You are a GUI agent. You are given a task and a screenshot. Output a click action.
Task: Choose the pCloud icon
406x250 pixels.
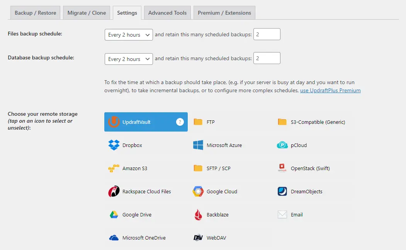click(x=282, y=145)
